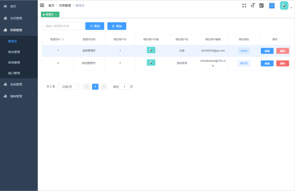295x191 pixels.
Task: Click the 首页 breadcrumb link
Action: [51, 6]
